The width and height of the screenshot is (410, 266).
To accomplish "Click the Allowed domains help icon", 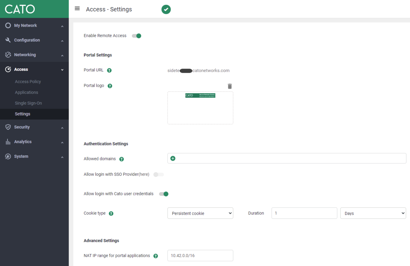I will pyautogui.click(x=122, y=159).
